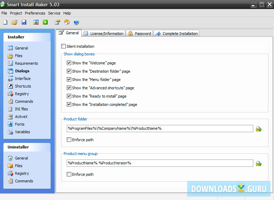This screenshot has width=274, height=200.
Task: Switch to License/Information tab
Action: [103, 34]
